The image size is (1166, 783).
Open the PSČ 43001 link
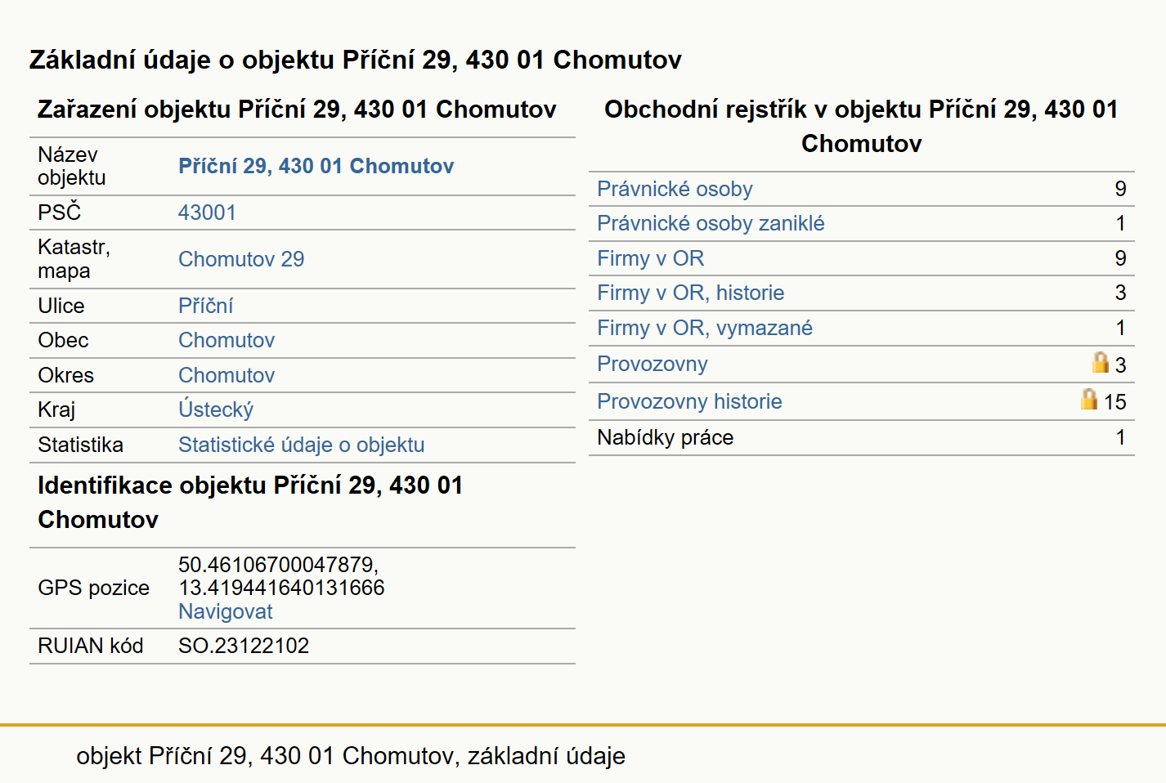pos(207,213)
